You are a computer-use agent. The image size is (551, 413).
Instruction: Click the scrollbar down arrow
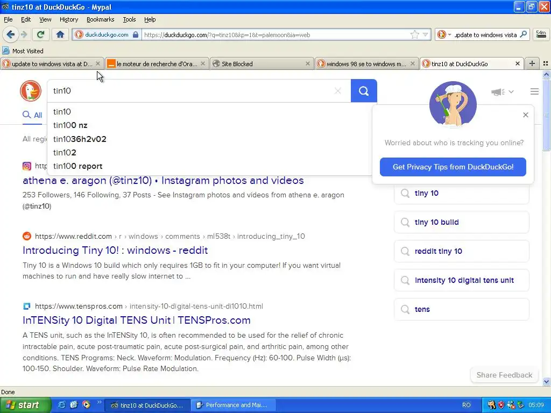(x=546, y=381)
